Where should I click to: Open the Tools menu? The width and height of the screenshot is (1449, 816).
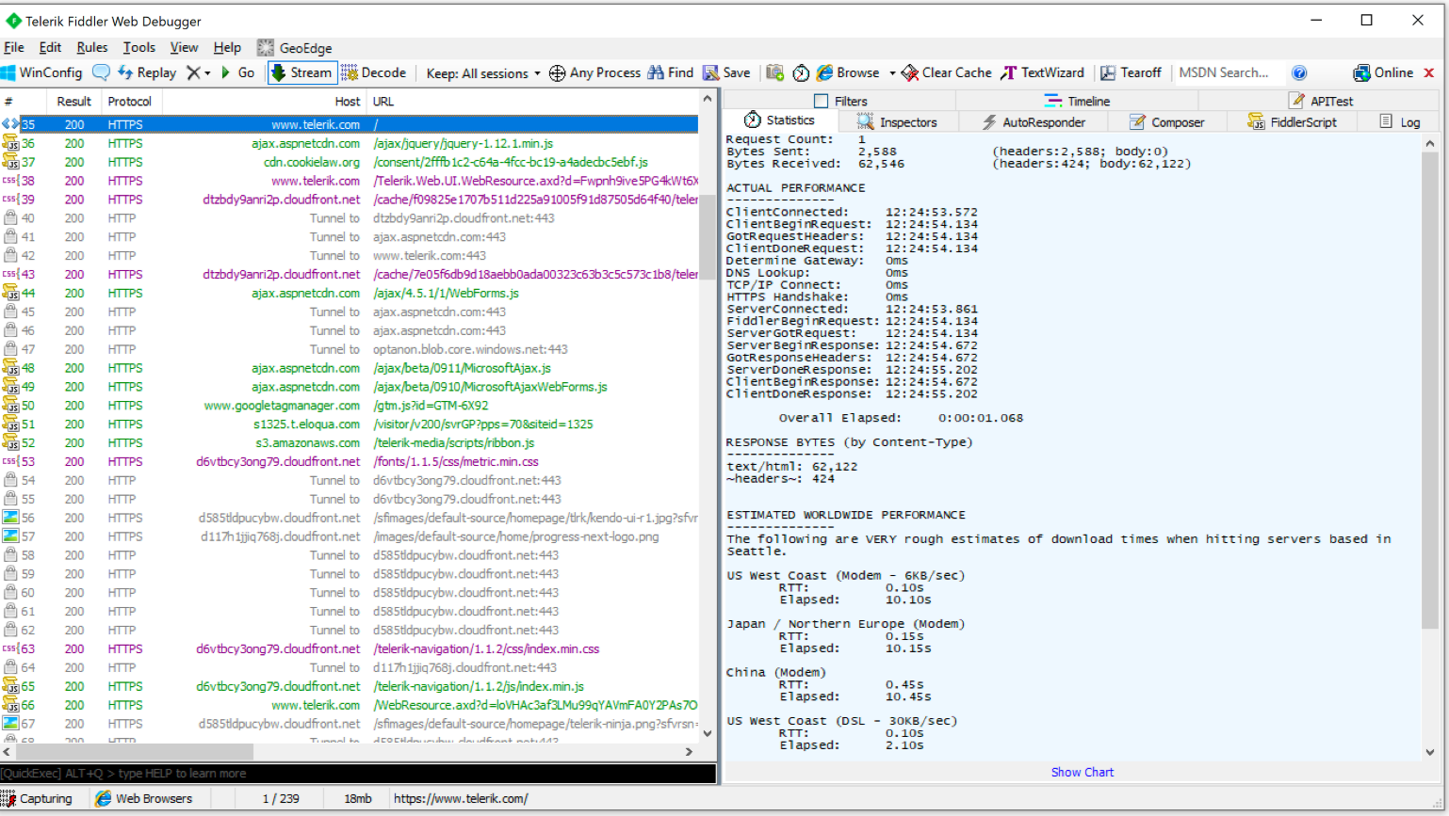(x=138, y=47)
